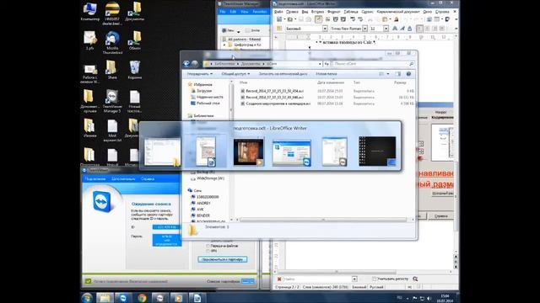540x303 pixels.
Task: Open the Share folder on desktop
Action: (112, 70)
